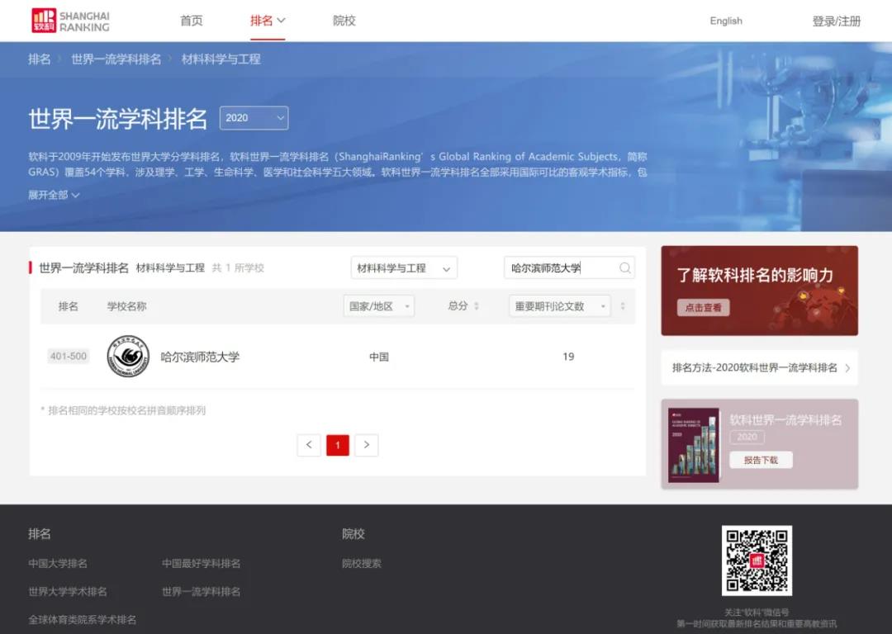Open the 排名 navigation menu

point(268,21)
